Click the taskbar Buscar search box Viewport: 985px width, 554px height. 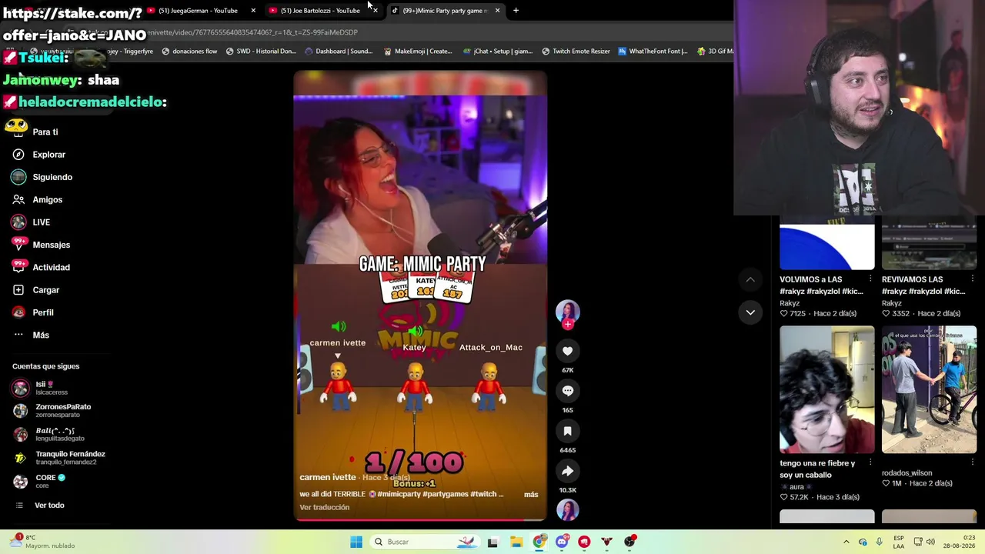coord(423,542)
